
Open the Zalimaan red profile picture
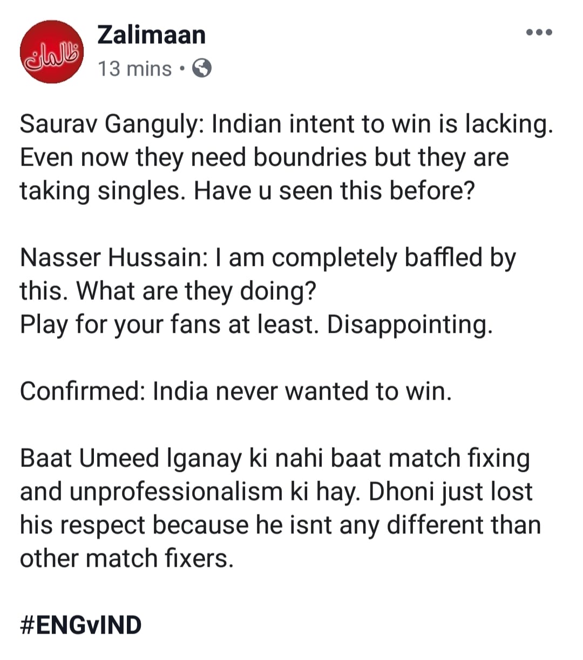(52, 52)
